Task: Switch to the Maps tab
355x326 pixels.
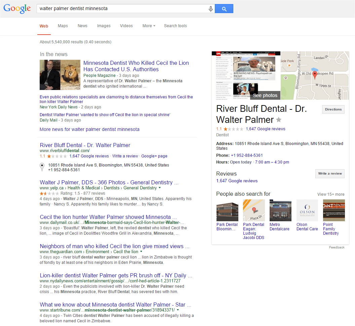Action: tap(63, 26)
